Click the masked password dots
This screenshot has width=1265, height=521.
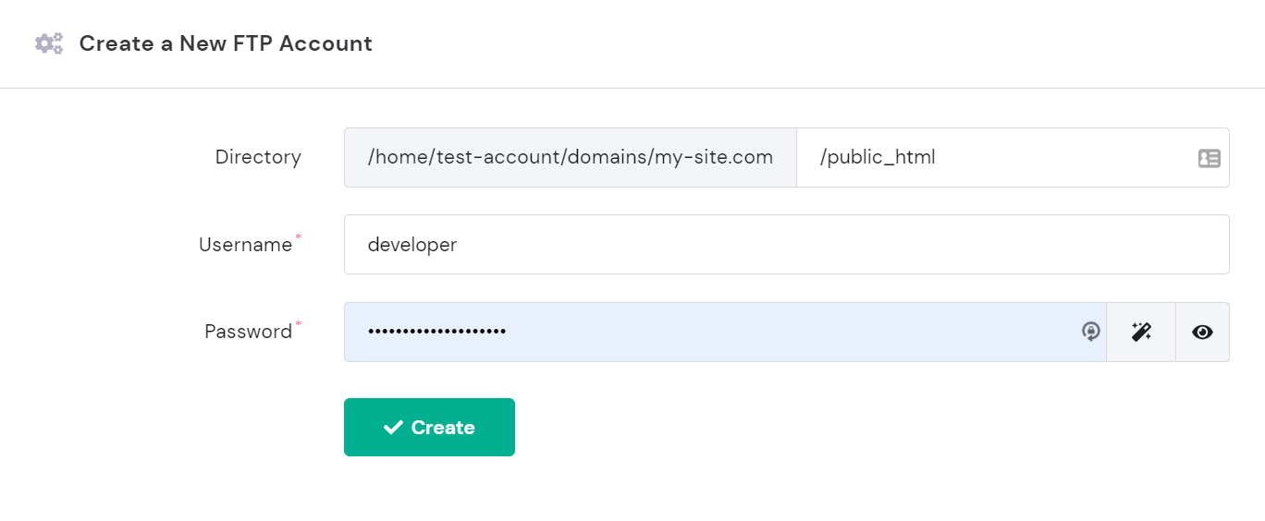point(436,332)
